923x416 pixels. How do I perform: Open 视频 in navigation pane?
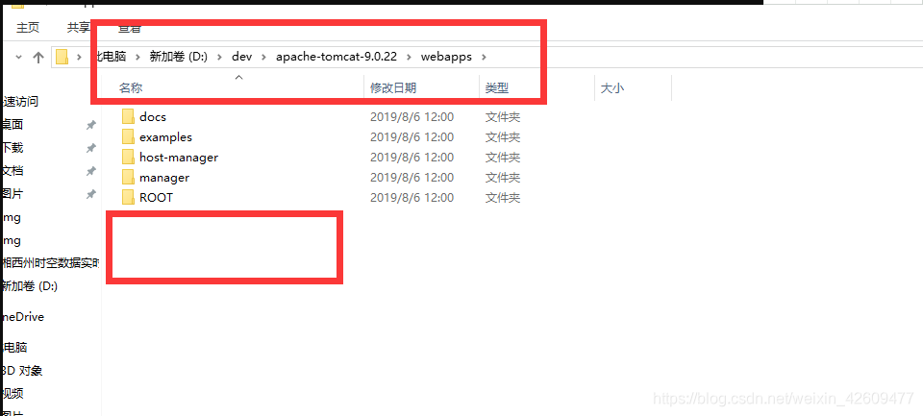pyautogui.click(x=12, y=393)
